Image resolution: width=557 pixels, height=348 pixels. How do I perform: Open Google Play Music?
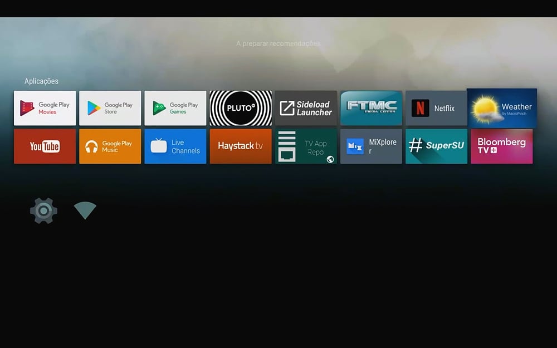(110, 146)
